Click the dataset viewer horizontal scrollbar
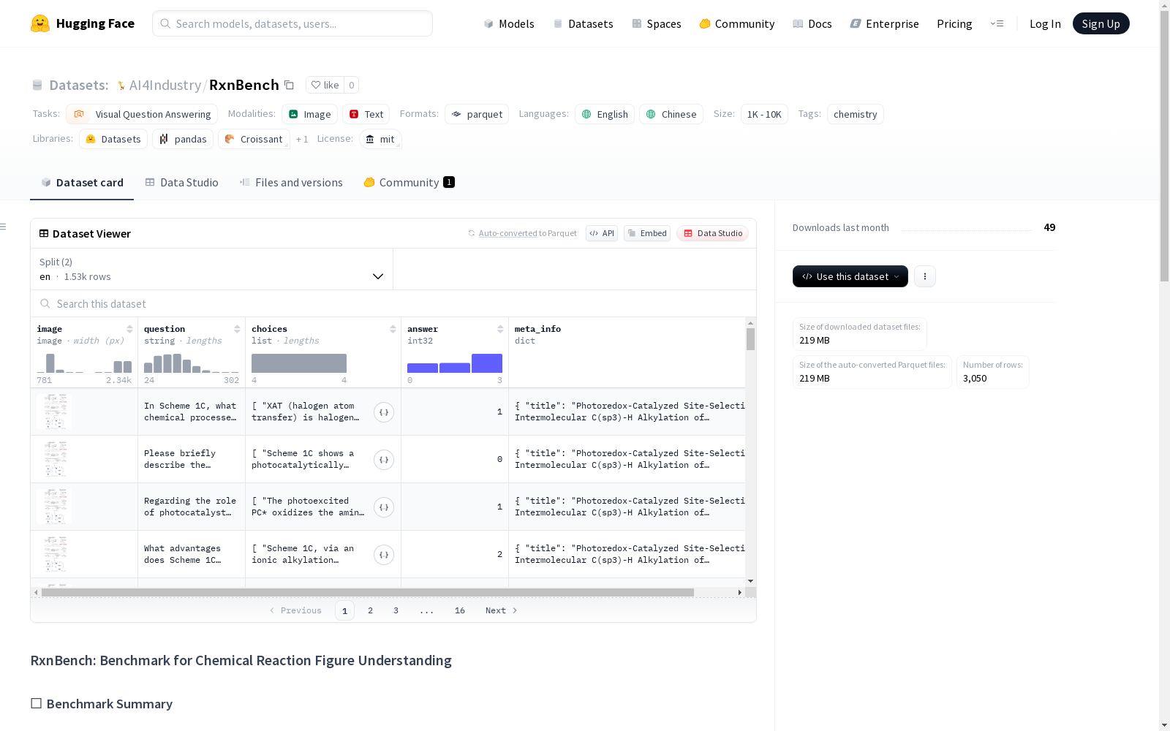 coord(368,592)
